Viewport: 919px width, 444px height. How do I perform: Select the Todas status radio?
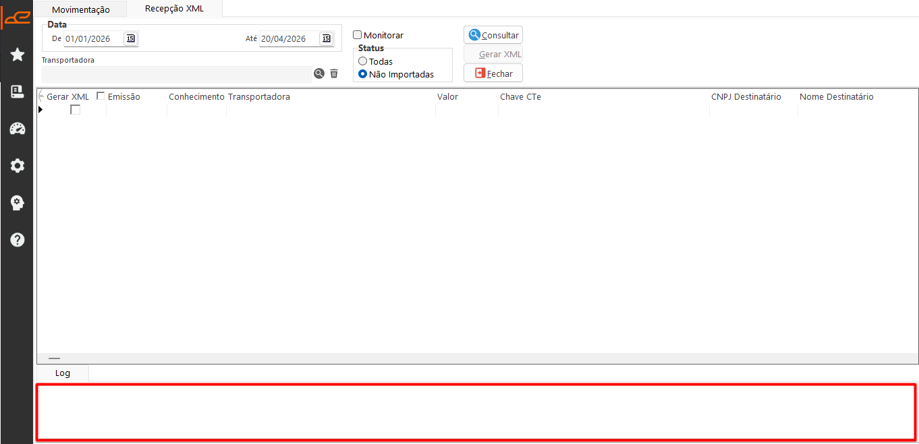(x=363, y=61)
